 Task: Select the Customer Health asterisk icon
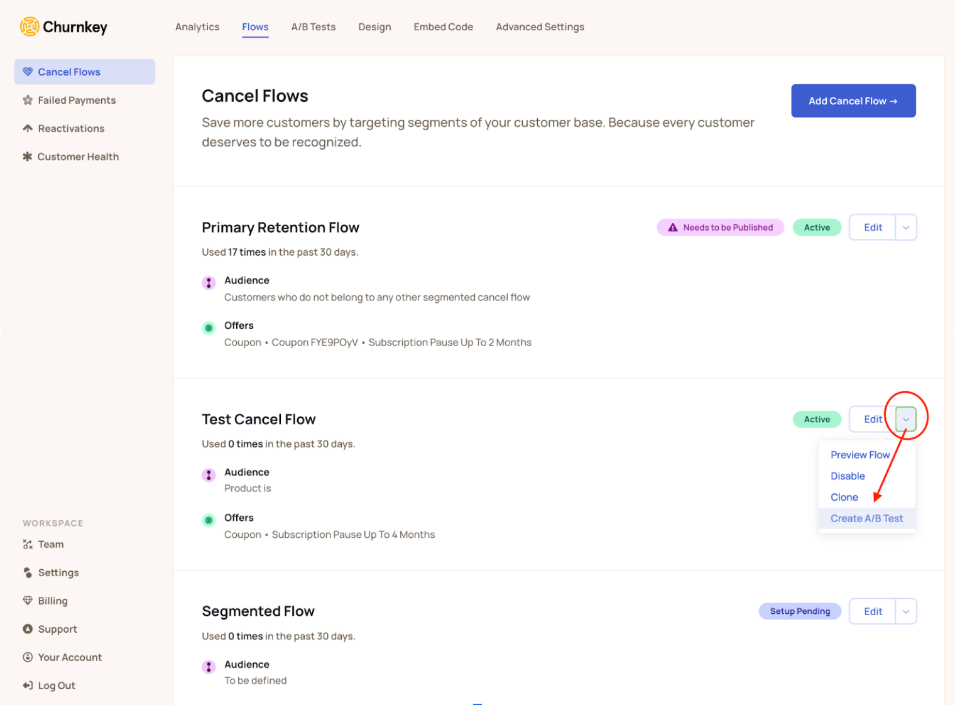[28, 156]
